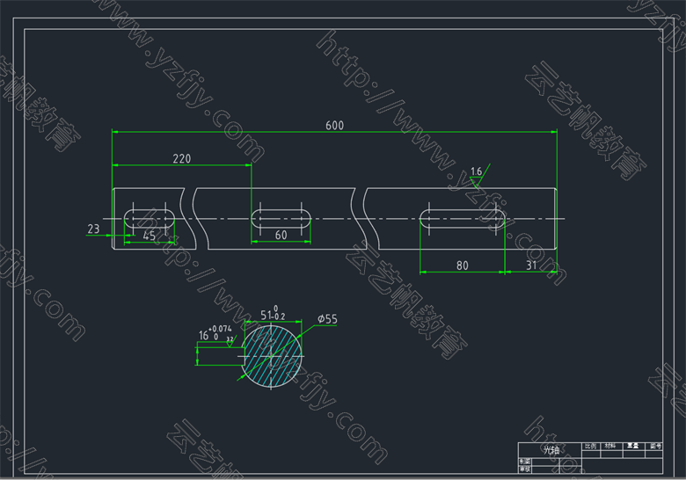Click the 45 keyway length dimension
The height and width of the screenshot is (480, 686).
coord(150,236)
